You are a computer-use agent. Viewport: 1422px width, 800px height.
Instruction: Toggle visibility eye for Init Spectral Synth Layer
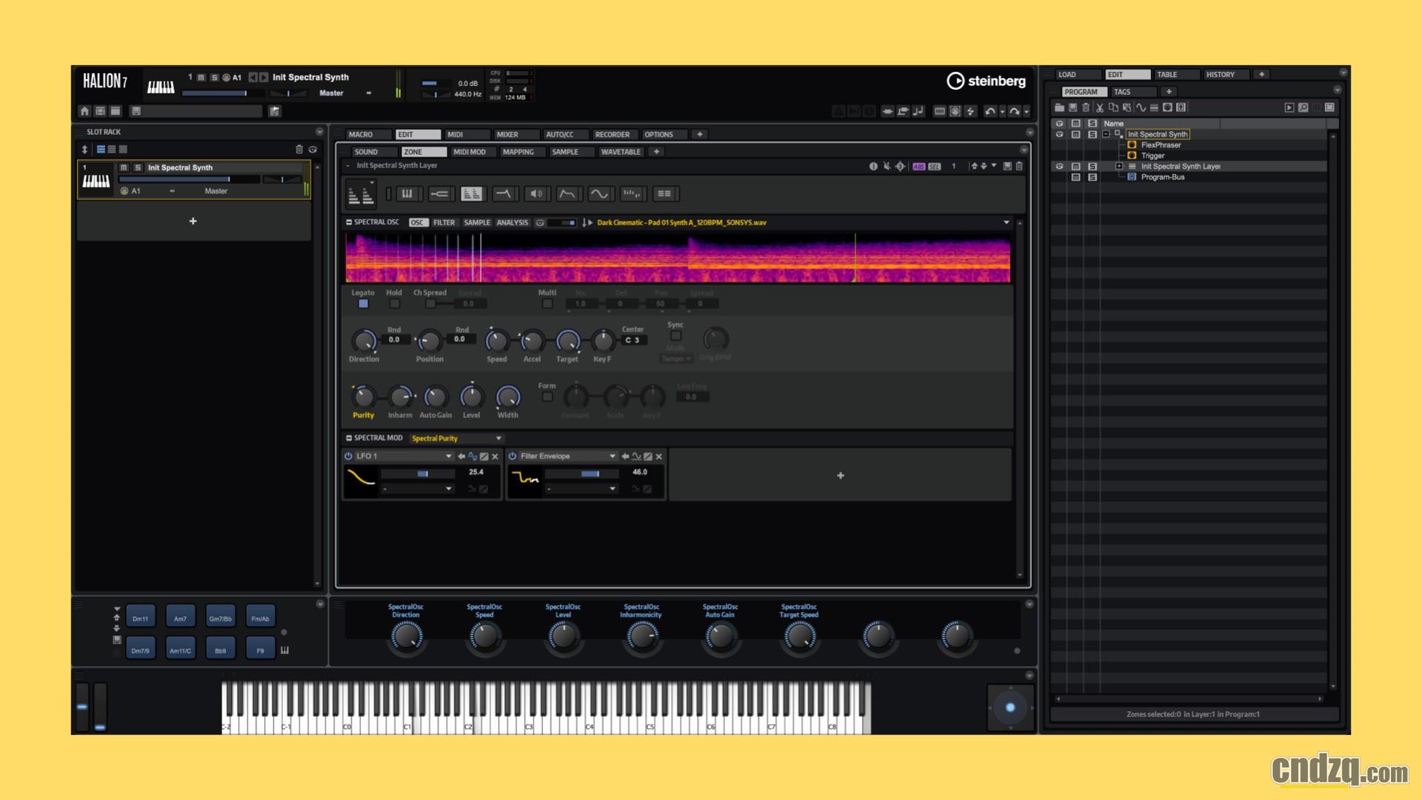tap(1059, 167)
